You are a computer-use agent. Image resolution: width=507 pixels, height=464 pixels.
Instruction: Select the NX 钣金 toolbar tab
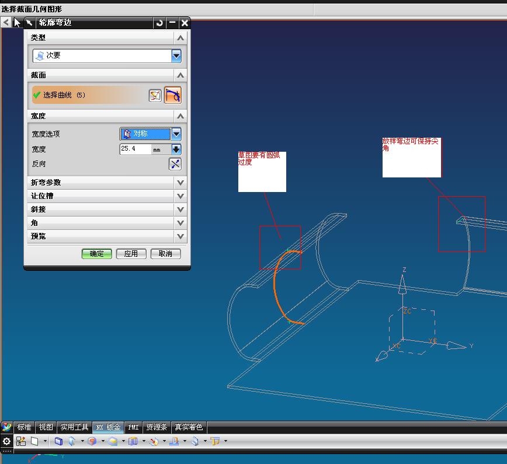tap(108, 427)
